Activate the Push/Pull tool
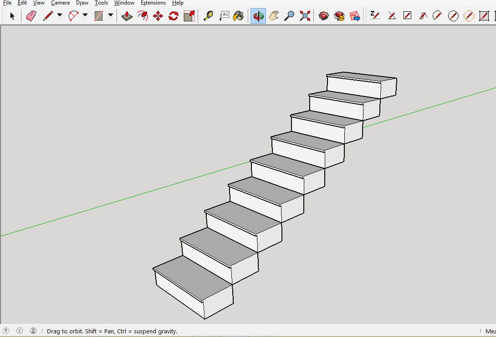This screenshot has width=496, height=337. point(127,16)
